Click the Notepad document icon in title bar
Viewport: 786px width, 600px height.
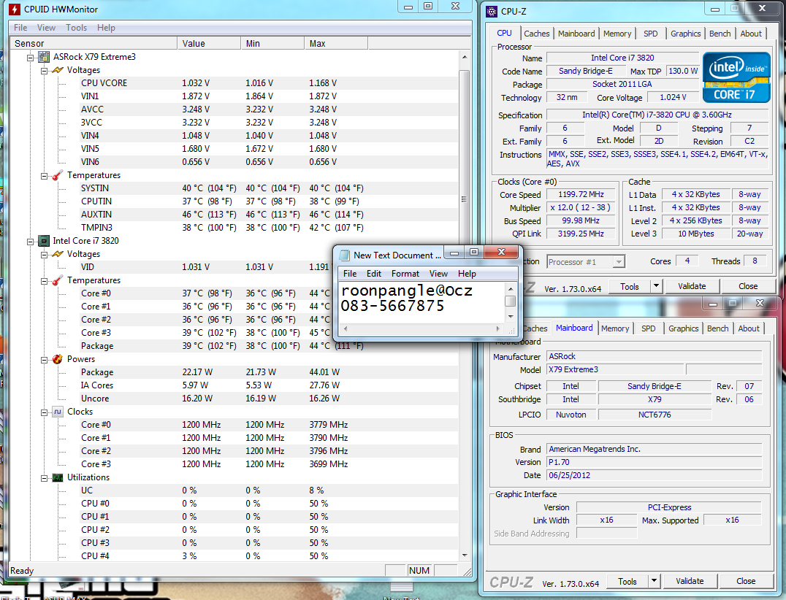344,255
